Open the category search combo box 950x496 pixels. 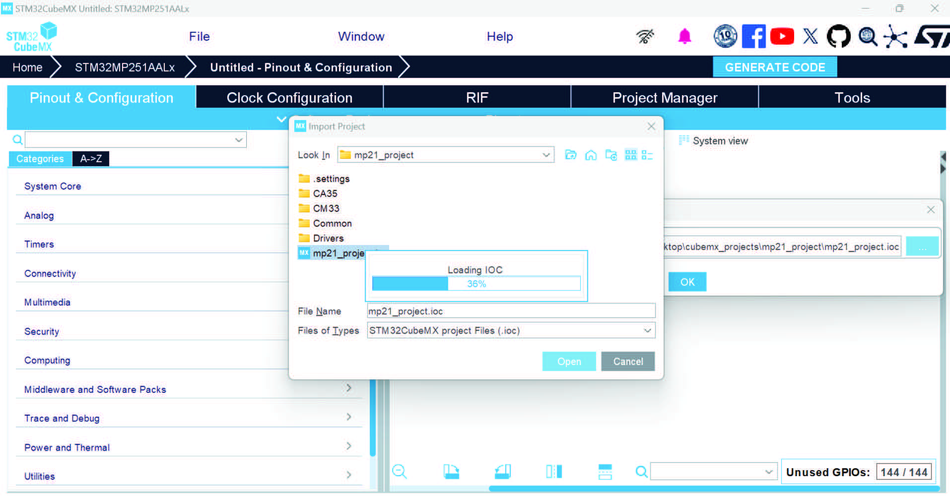coord(136,140)
